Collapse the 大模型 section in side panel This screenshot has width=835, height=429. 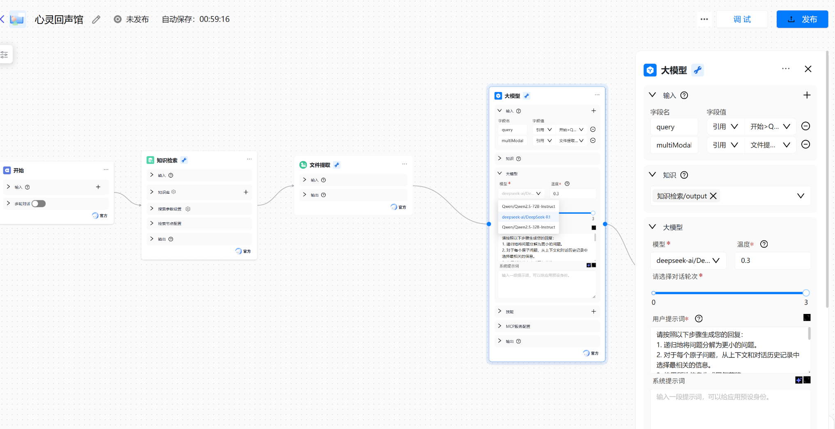tap(652, 227)
